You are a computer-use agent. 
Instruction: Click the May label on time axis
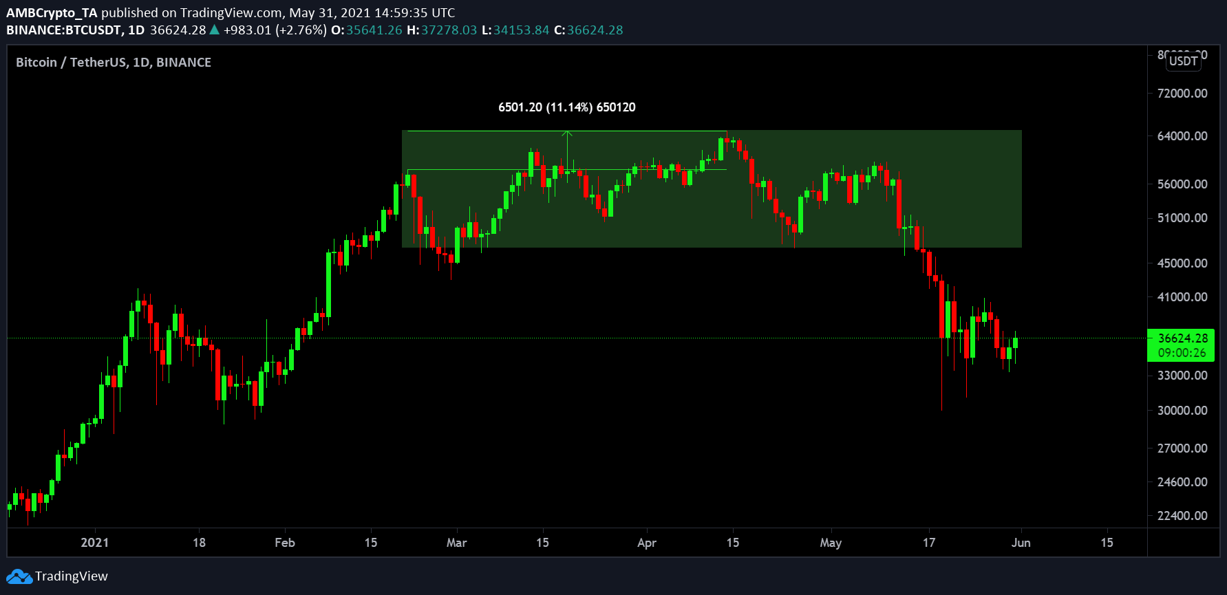pyautogui.click(x=831, y=543)
